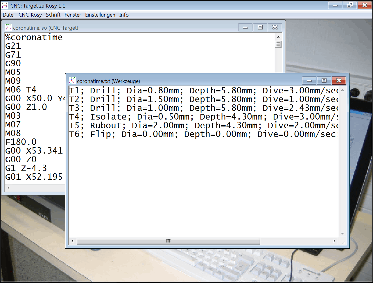Open the Info menu
Image resolution: width=373 pixels, height=283 pixels.
(124, 15)
